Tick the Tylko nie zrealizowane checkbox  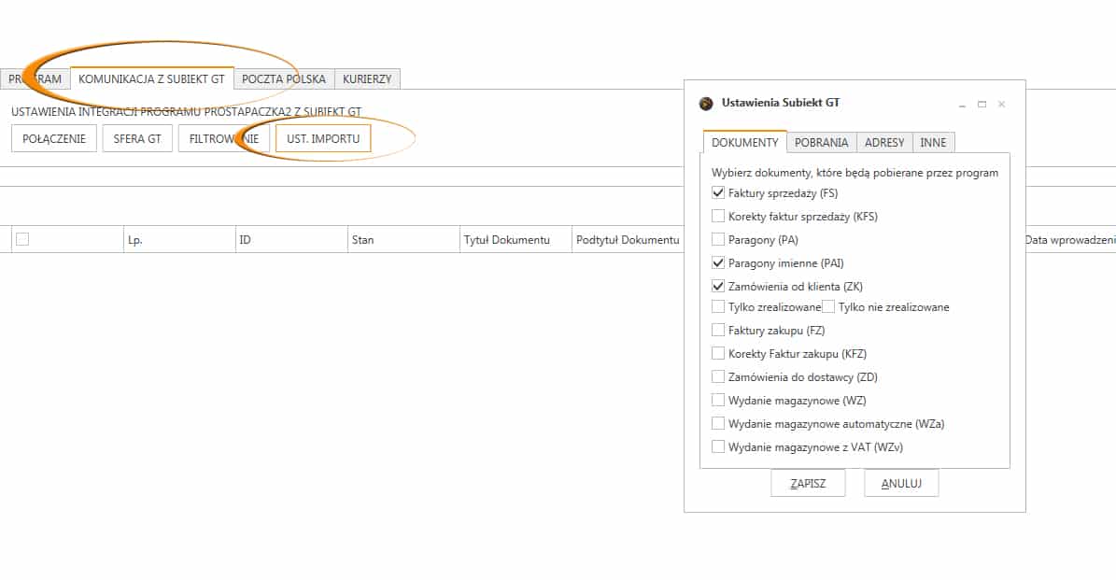pyautogui.click(x=828, y=306)
